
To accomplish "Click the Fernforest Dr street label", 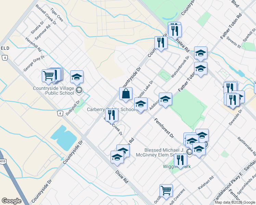I will coord(164,128).
